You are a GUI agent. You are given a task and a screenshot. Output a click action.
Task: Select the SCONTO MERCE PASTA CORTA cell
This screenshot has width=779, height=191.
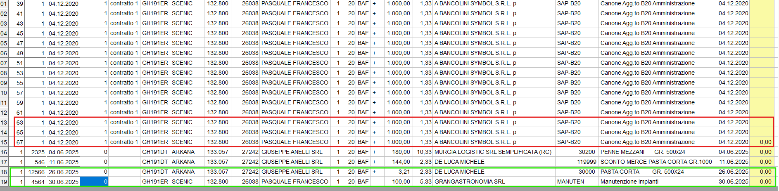click(x=657, y=162)
